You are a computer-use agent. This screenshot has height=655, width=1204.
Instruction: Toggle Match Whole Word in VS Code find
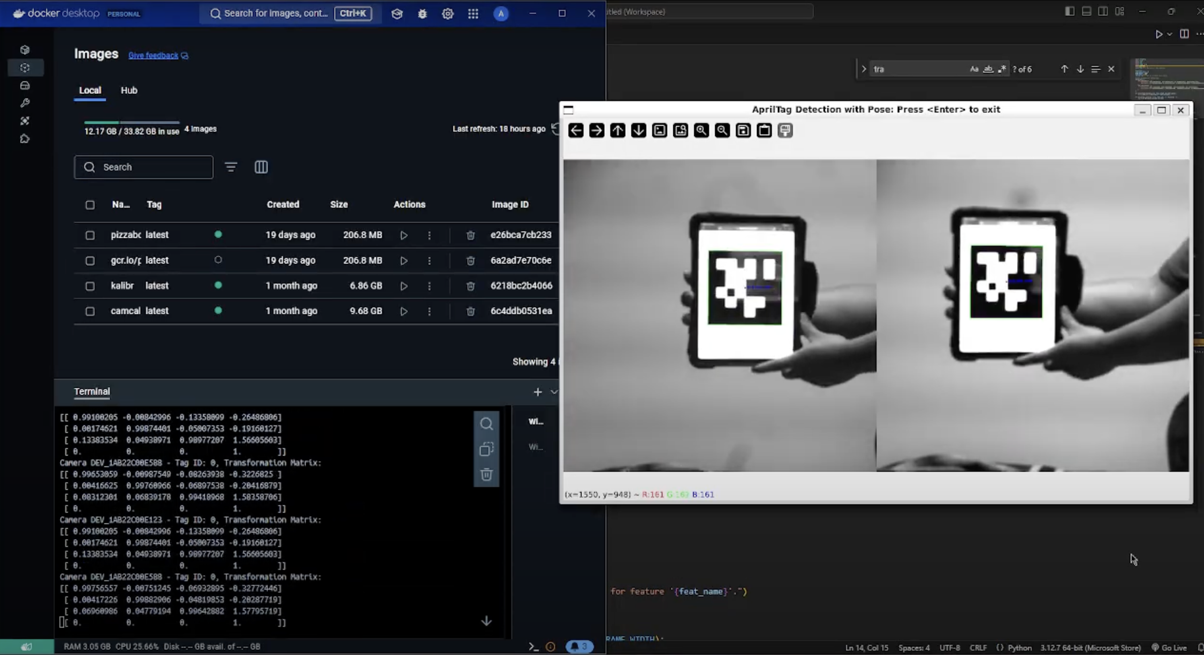pyautogui.click(x=988, y=69)
